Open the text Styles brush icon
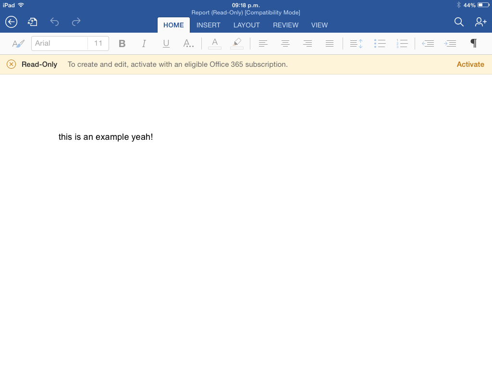This screenshot has width=492, height=369. click(x=18, y=43)
